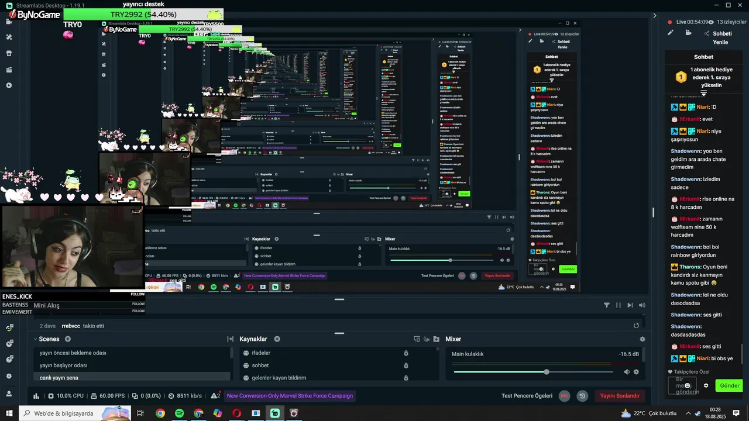
Task: Toggle lock on ifadeler source
Action: (406, 353)
